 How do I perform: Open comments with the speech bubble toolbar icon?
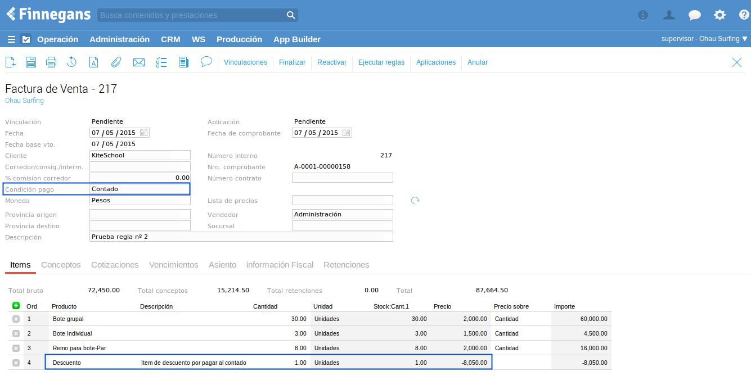[x=206, y=61]
